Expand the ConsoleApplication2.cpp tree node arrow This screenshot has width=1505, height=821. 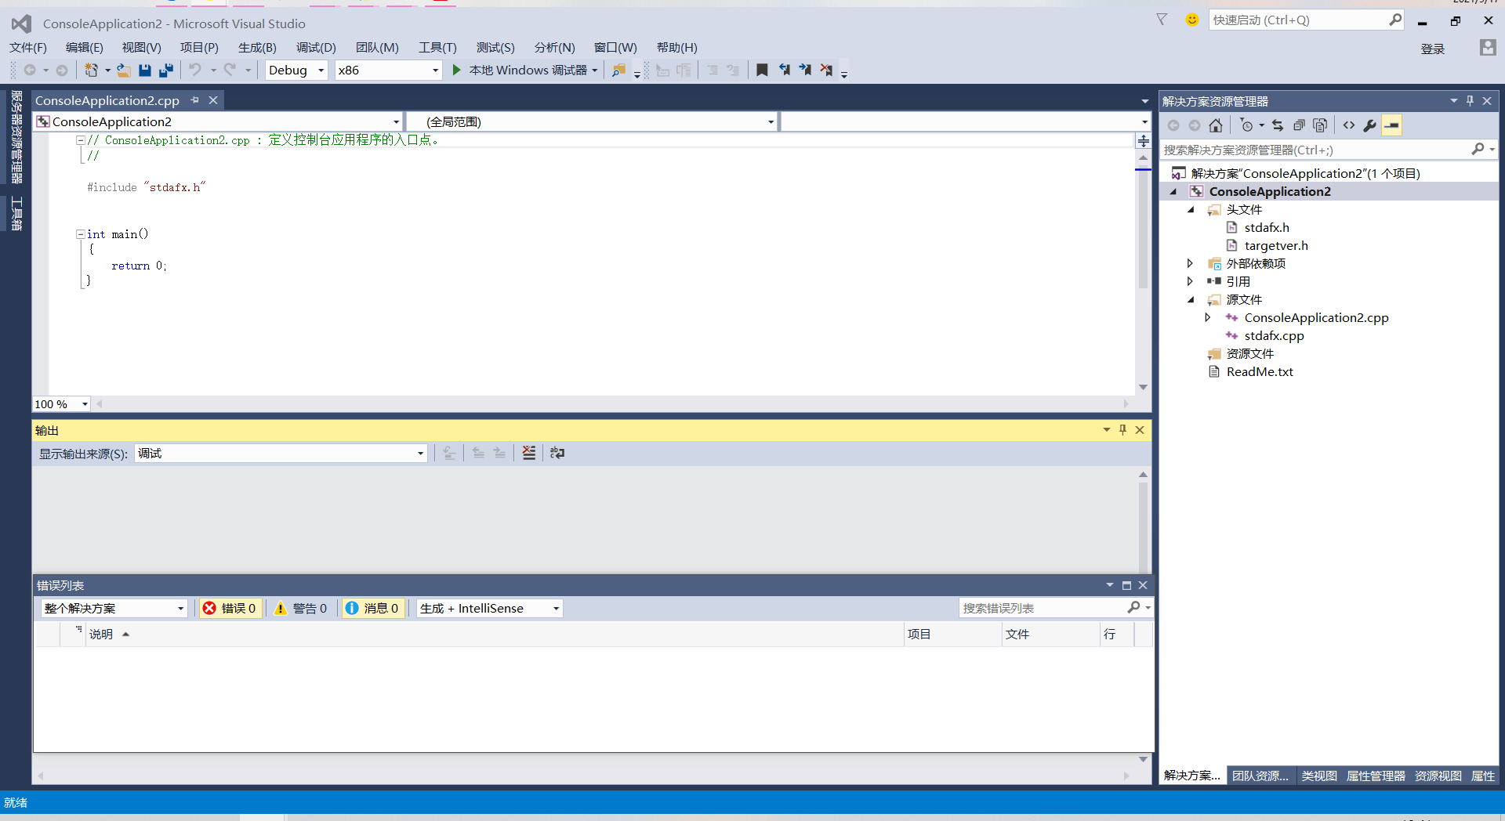(1208, 317)
